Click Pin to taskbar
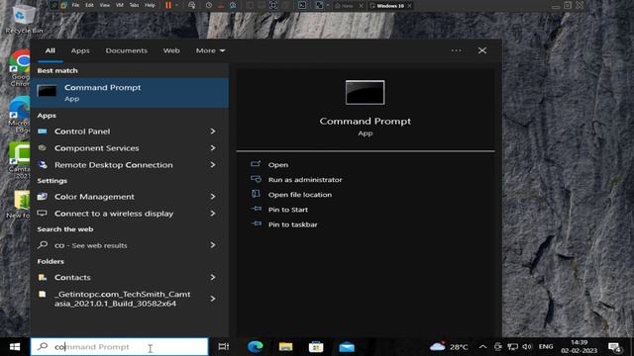The width and height of the screenshot is (634, 356). (293, 224)
